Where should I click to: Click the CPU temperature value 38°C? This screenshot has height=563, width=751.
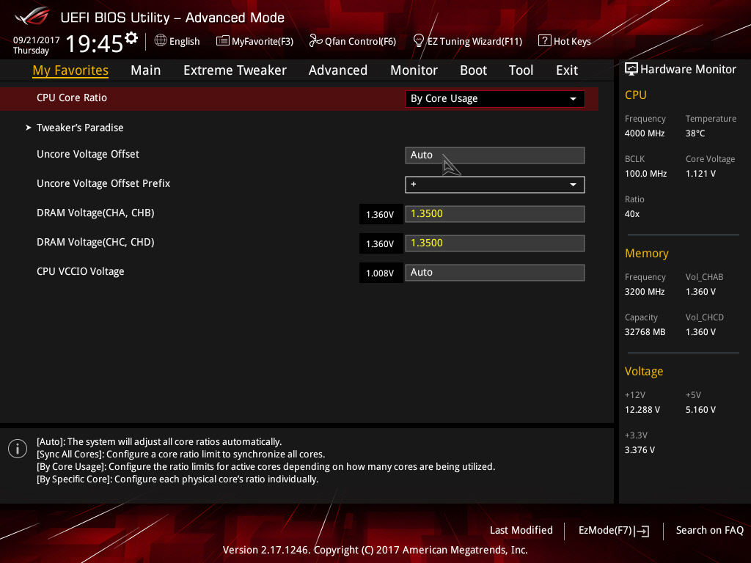point(695,133)
